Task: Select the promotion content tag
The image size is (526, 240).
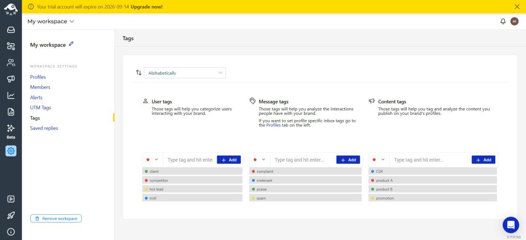Action: point(433,198)
